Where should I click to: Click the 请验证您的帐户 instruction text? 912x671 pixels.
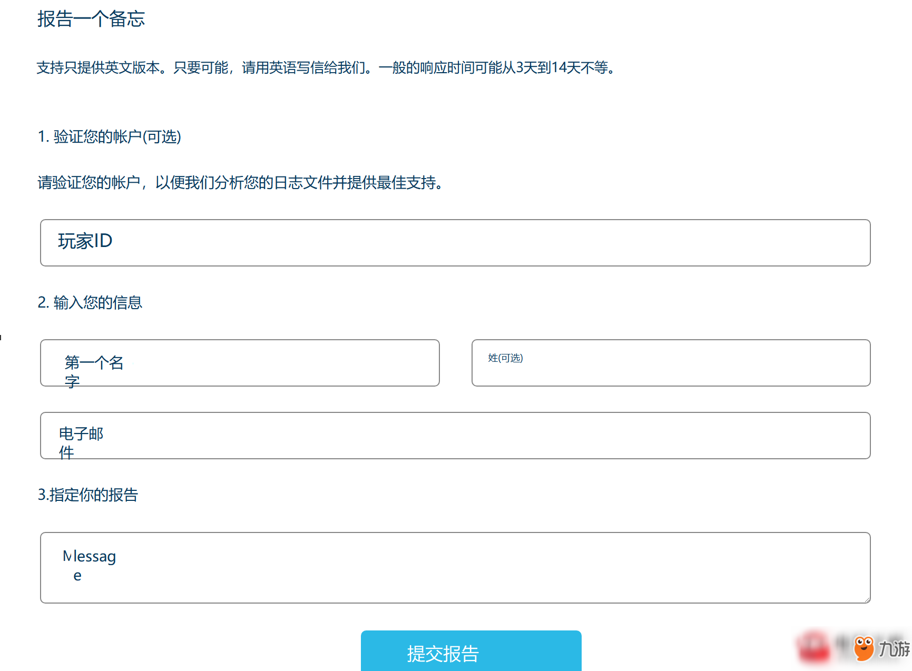click(x=241, y=183)
